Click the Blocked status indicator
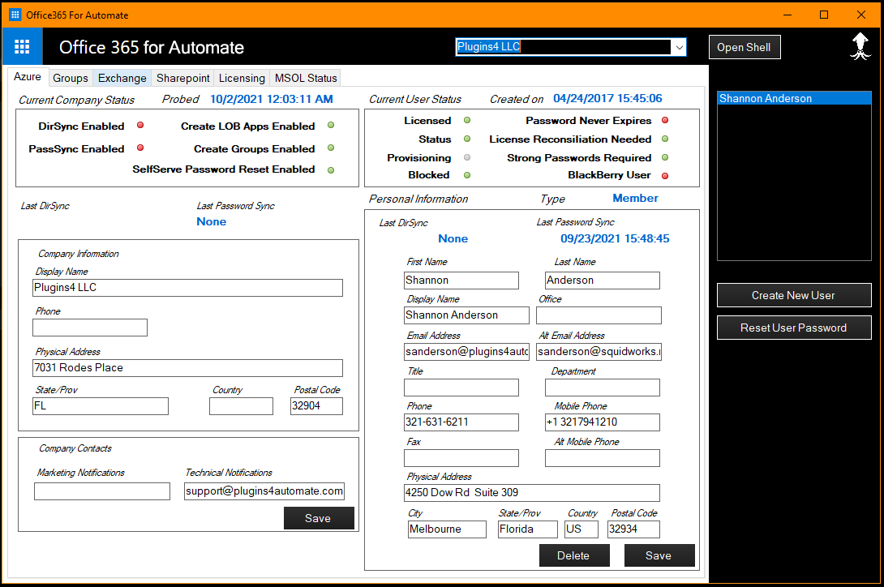Screen dimensions: 884x587 (467, 175)
